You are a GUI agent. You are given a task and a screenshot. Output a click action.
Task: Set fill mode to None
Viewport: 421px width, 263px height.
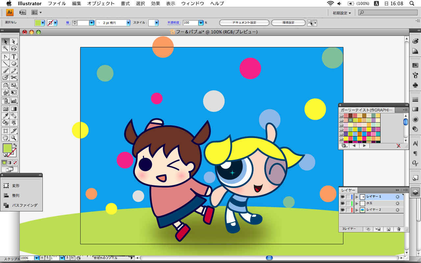[15, 163]
